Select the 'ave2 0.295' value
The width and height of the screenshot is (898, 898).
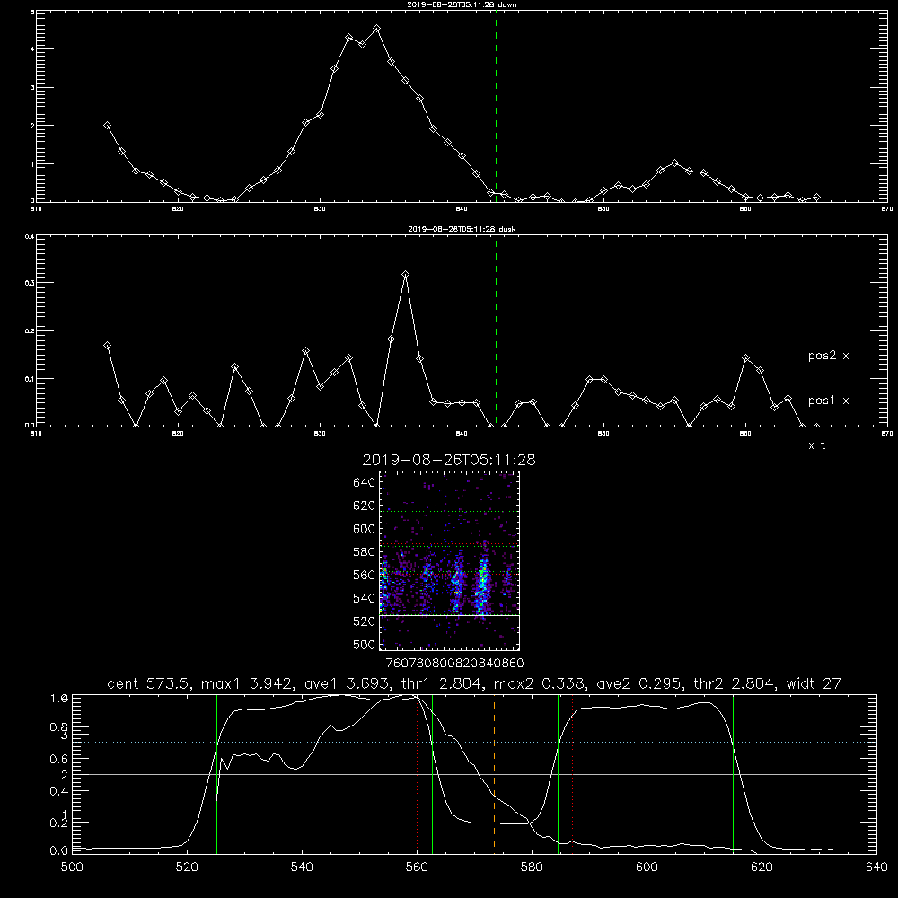[x=639, y=683]
